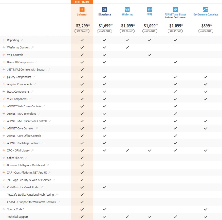Open external link icon next to .NET MAUI Controls
Screen dimensions: 222x220
point(49,70)
